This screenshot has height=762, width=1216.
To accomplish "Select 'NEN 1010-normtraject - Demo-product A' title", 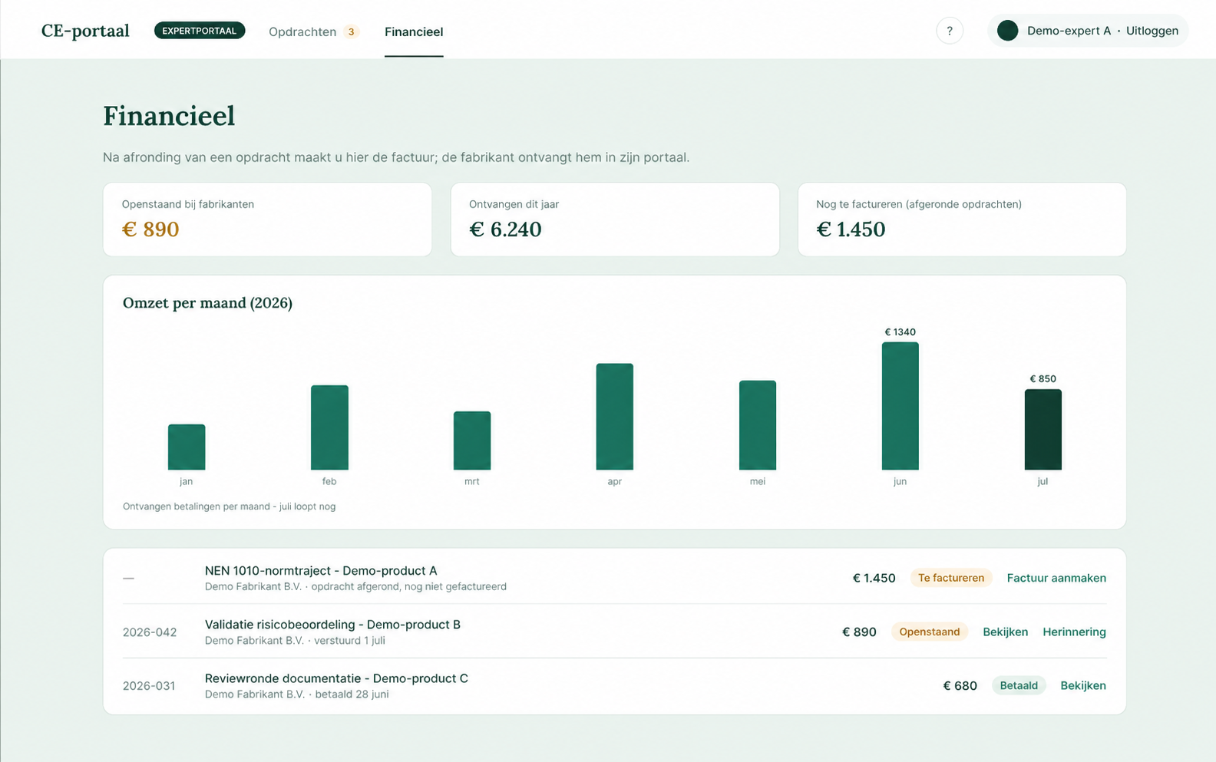I will 321,571.
